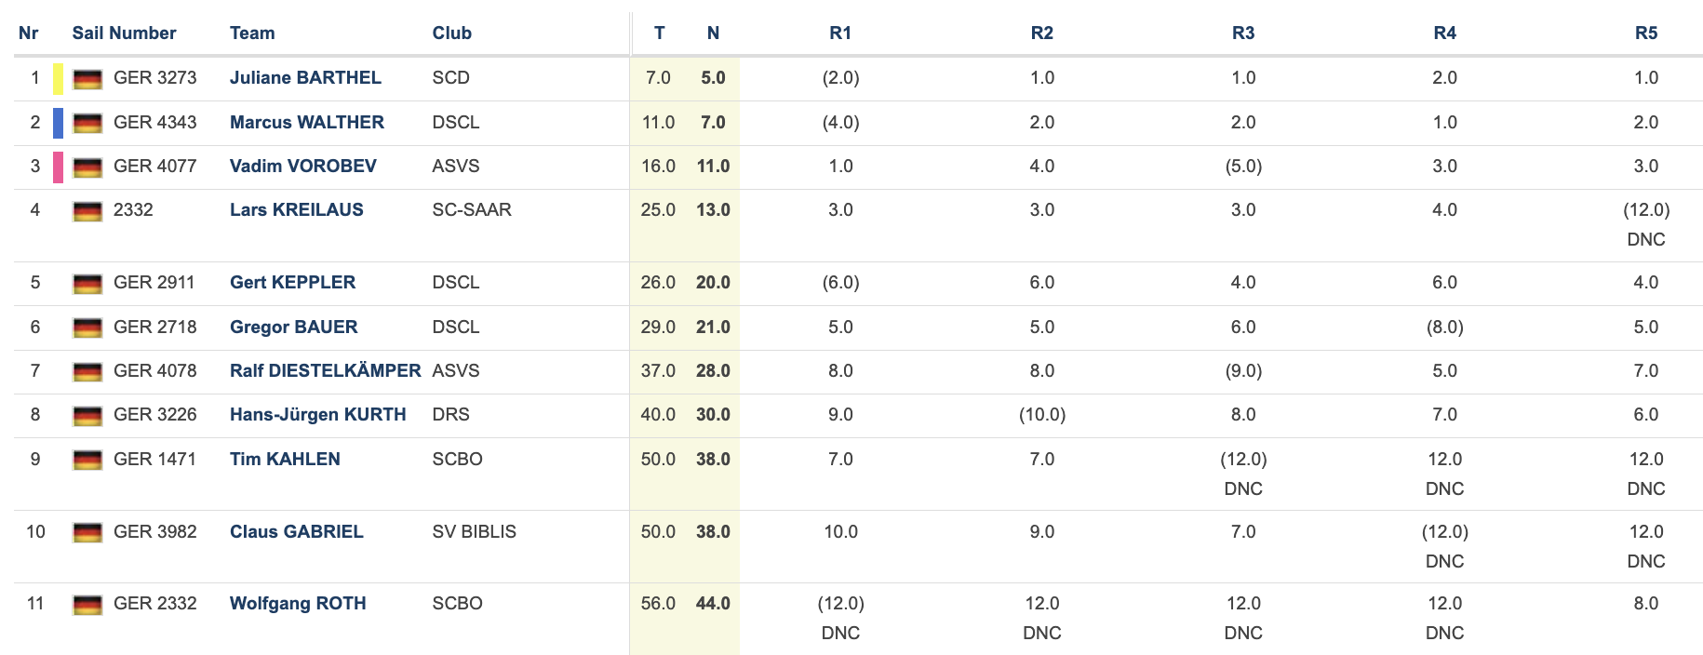Click the flag icon for GER 2911
This screenshot has height=655, width=1703.
pyautogui.click(x=87, y=284)
